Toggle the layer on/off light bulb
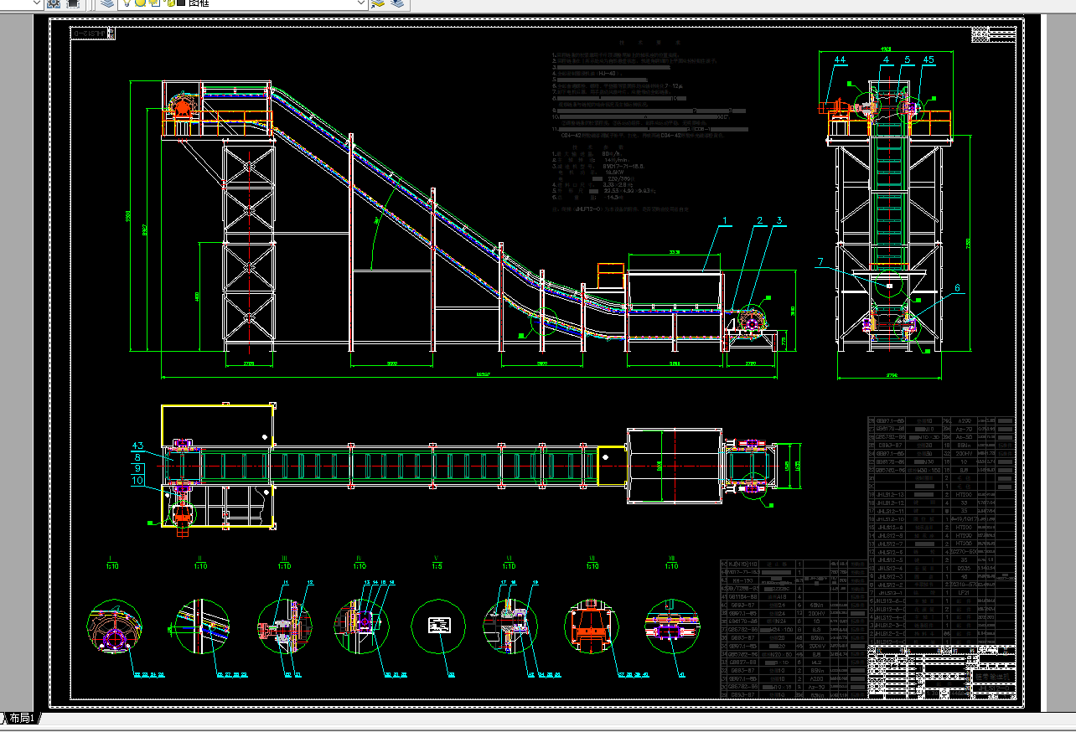Viewport: 1076px width, 732px height. pyautogui.click(x=128, y=3)
